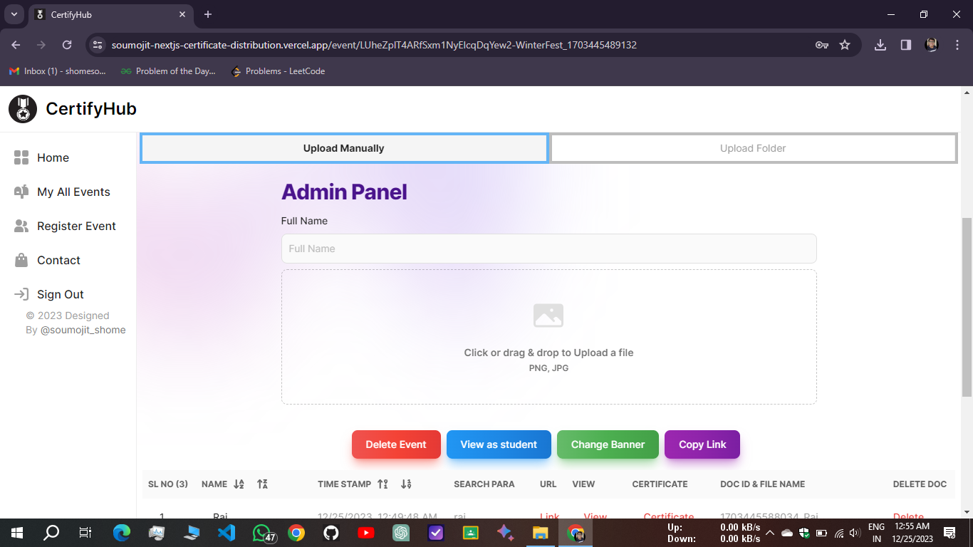Toggle the browser side panel icon
Viewport: 973px width, 547px height.
(906, 45)
